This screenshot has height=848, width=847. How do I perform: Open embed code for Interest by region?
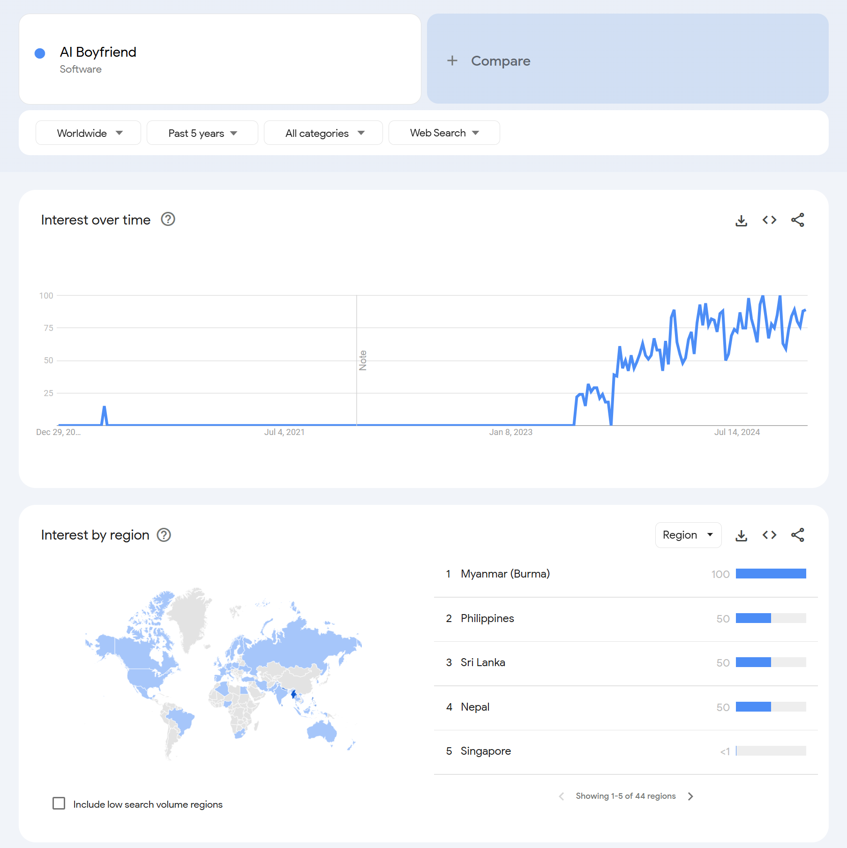click(x=769, y=535)
